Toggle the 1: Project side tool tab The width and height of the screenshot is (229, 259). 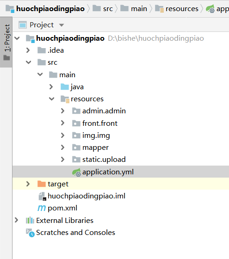(6, 42)
